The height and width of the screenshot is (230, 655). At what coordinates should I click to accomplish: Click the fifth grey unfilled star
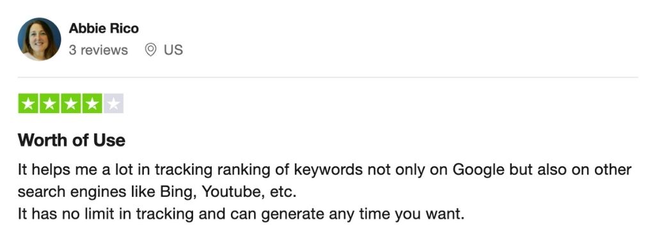(x=113, y=103)
